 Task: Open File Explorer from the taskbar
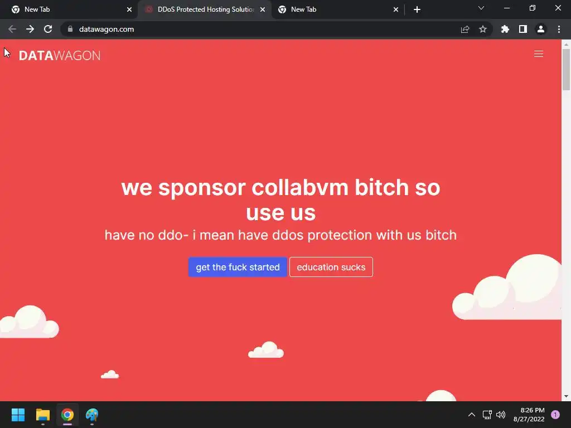(x=42, y=415)
